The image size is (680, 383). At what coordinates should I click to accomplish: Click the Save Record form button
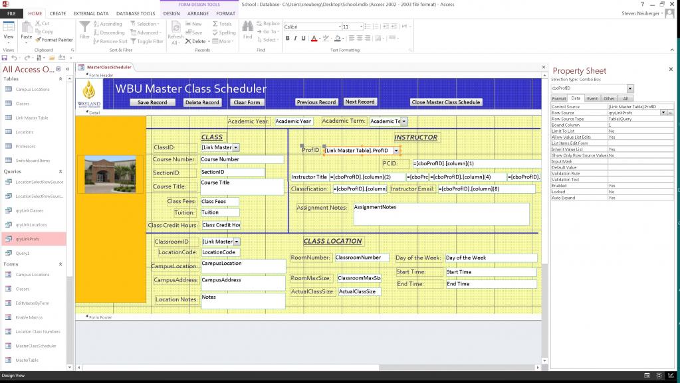point(152,103)
